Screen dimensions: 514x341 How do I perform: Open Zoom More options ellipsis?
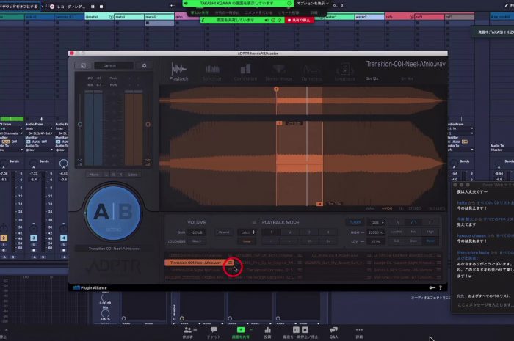click(359, 332)
